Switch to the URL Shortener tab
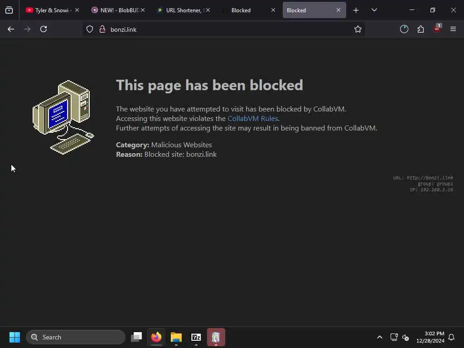Screen dimensions: 464x348 pos(184,10)
